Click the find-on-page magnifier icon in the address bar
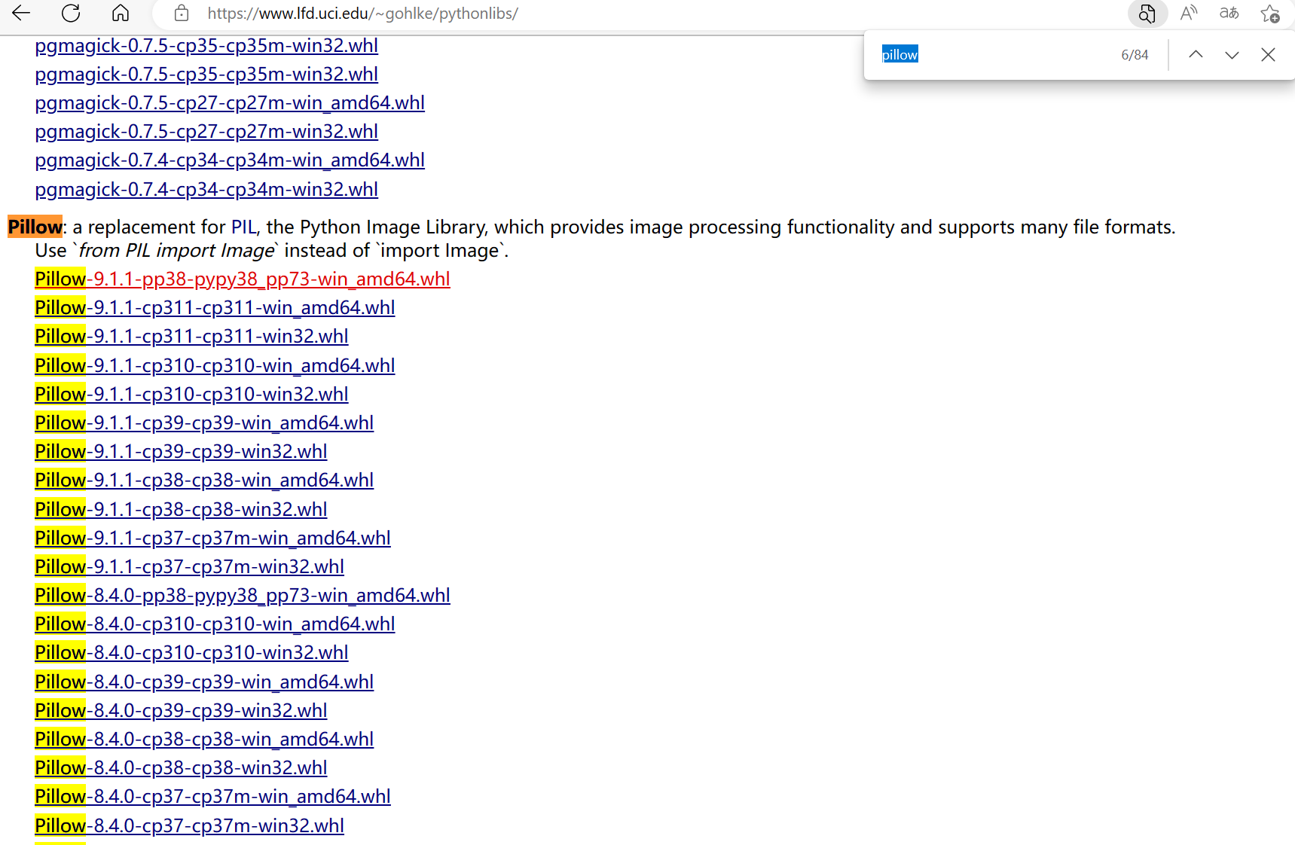Image resolution: width=1295 pixels, height=845 pixels. (1147, 14)
